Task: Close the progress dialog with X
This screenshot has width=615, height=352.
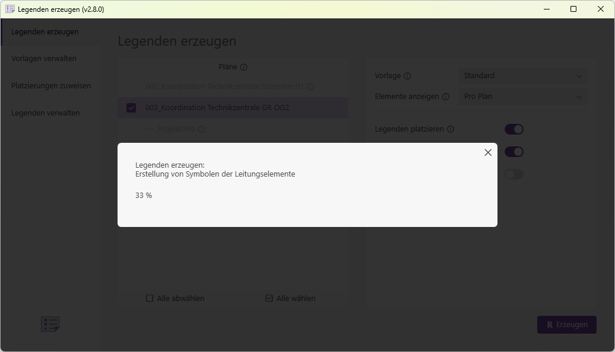Action: tap(488, 152)
